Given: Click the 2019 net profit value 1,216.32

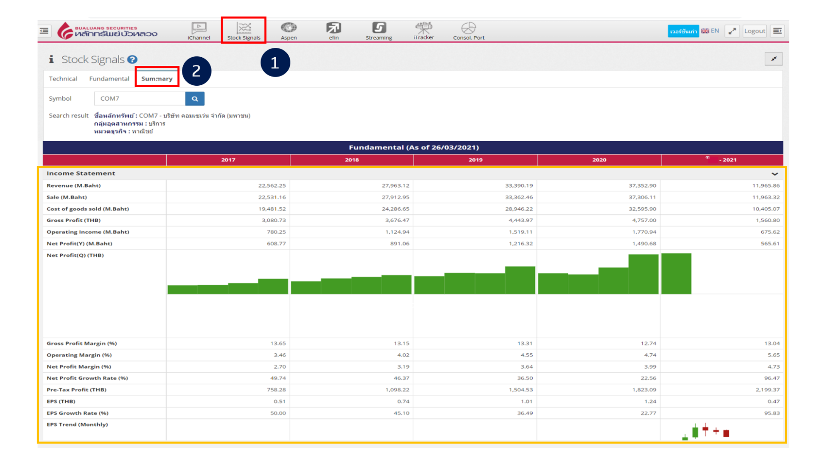Looking at the screenshot, I should click(521, 243).
